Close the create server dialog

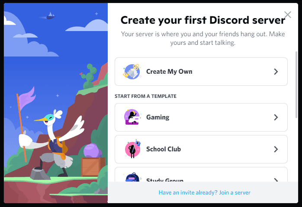pyautogui.click(x=288, y=15)
